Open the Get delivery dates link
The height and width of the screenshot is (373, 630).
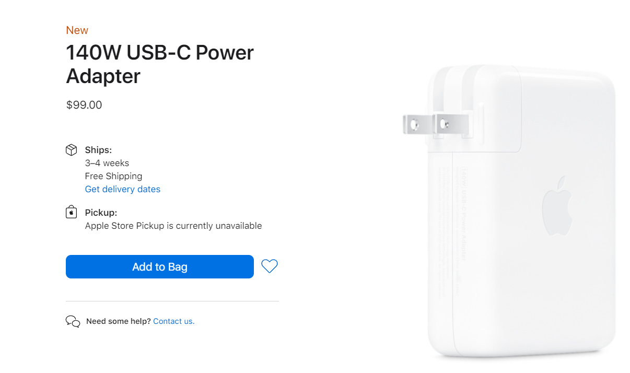123,189
